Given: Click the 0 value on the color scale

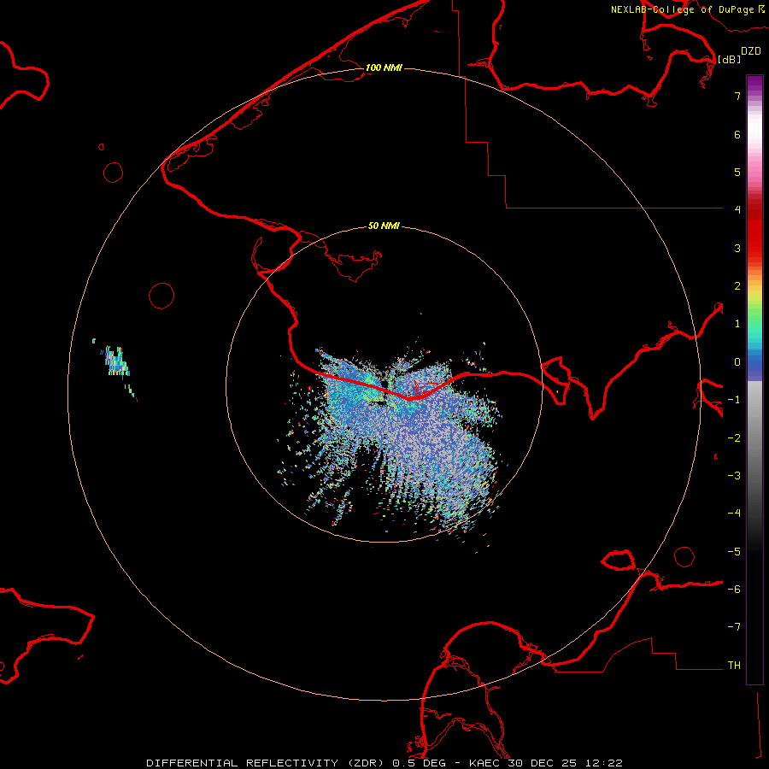Looking at the screenshot, I should coord(737,362).
